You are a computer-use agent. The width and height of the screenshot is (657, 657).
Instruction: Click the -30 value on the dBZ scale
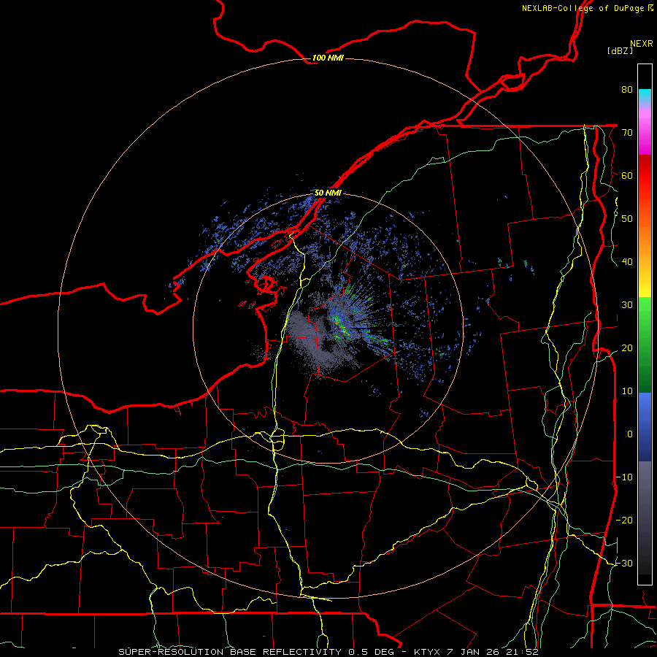tap(624, 563)
